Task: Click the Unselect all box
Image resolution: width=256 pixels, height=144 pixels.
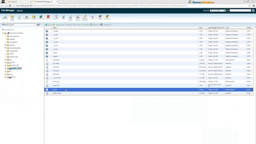Action: point(101,25)
